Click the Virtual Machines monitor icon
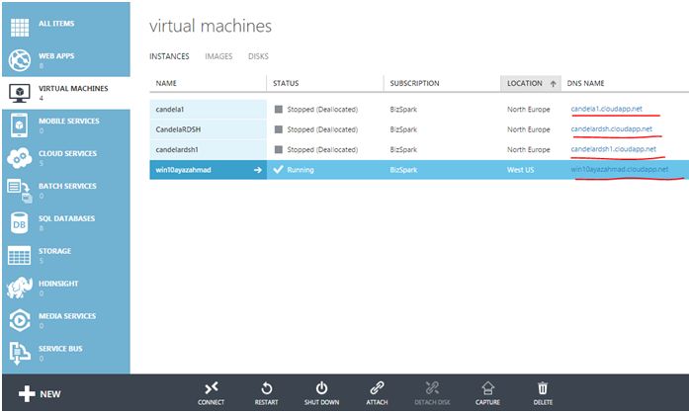This screenshot has width=689, height=413. coord(20,93)
